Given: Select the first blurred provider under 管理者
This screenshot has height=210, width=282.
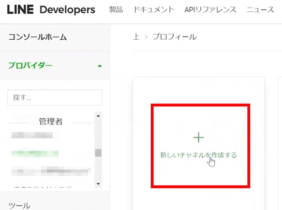Looking at the screenshot, I should point(32,136).
